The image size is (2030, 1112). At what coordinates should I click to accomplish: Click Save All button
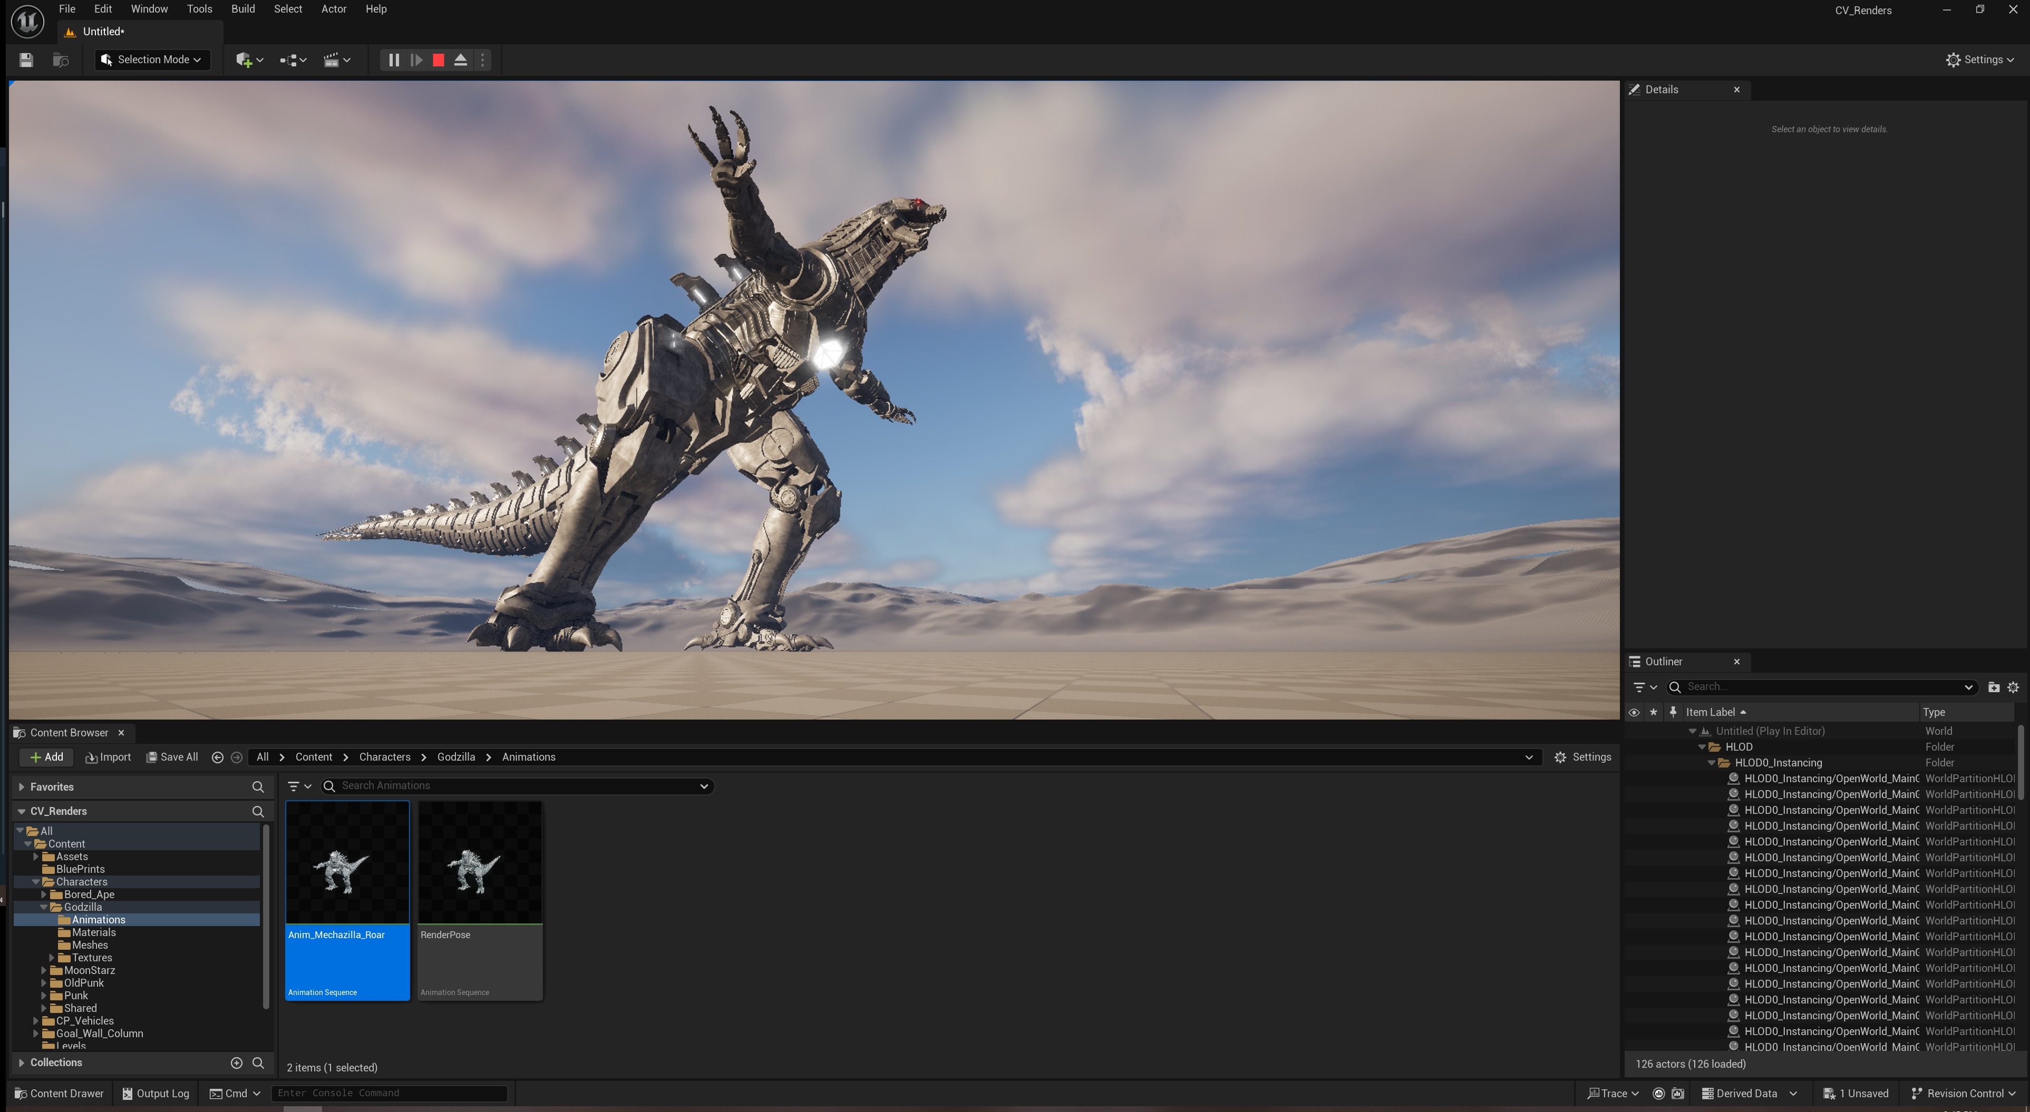(172, 757)
